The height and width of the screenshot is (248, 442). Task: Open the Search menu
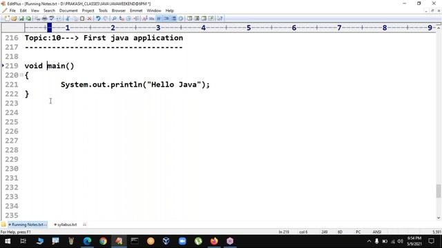point(49,10)
